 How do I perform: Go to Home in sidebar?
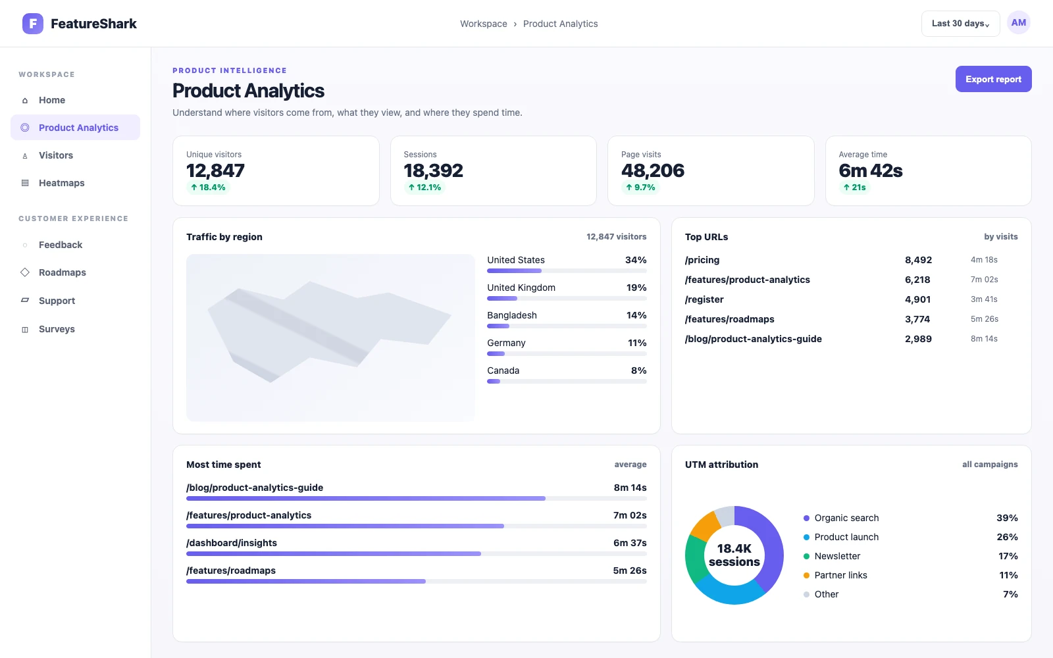coord(75,100)
